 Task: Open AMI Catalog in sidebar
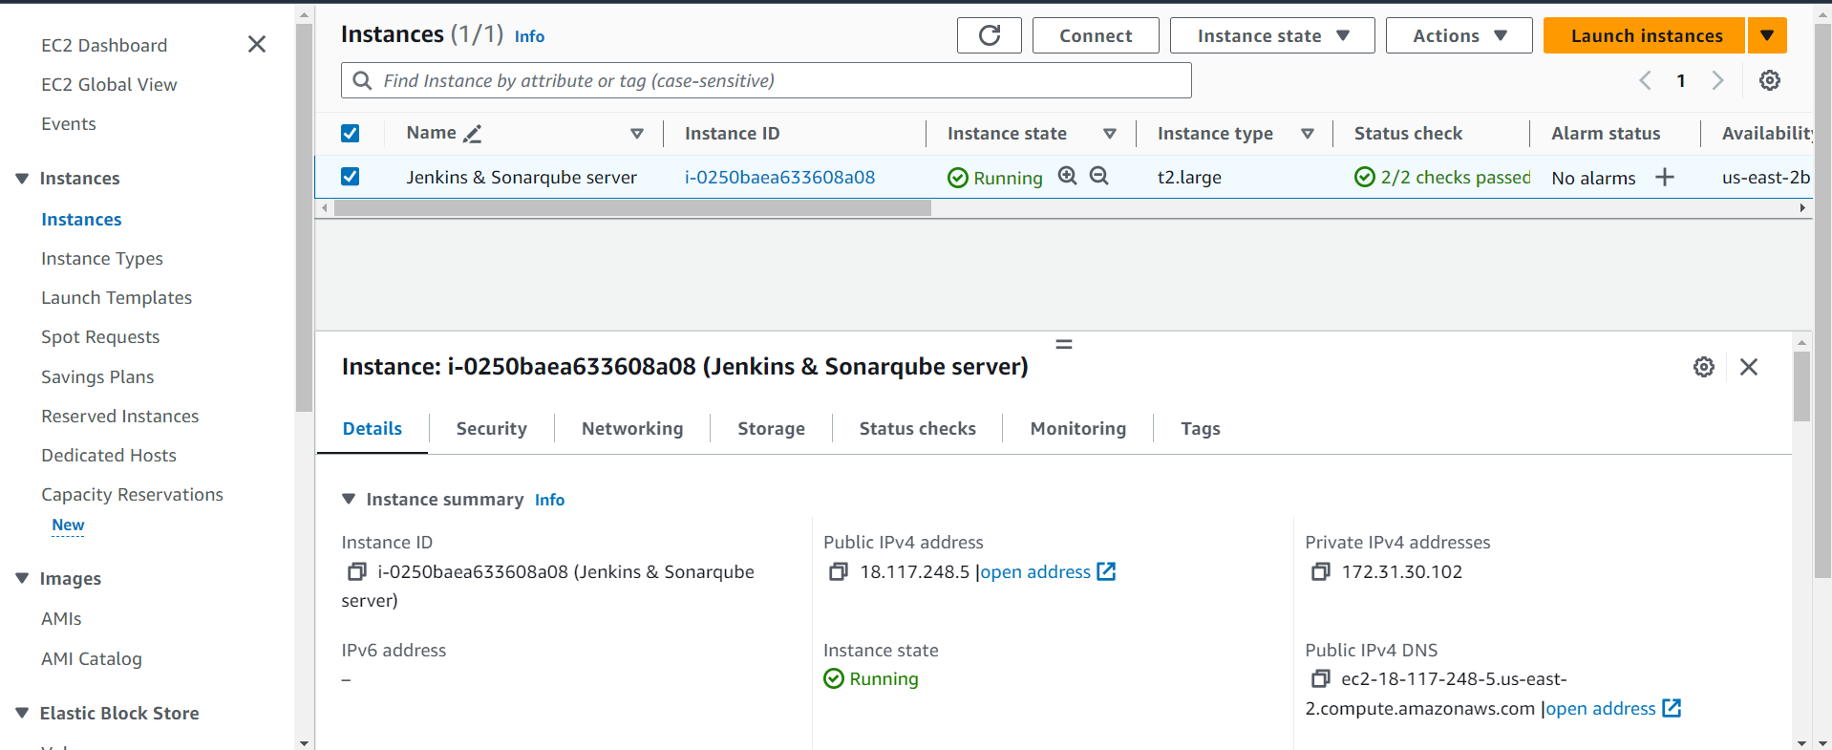click(x=92, y=658)
